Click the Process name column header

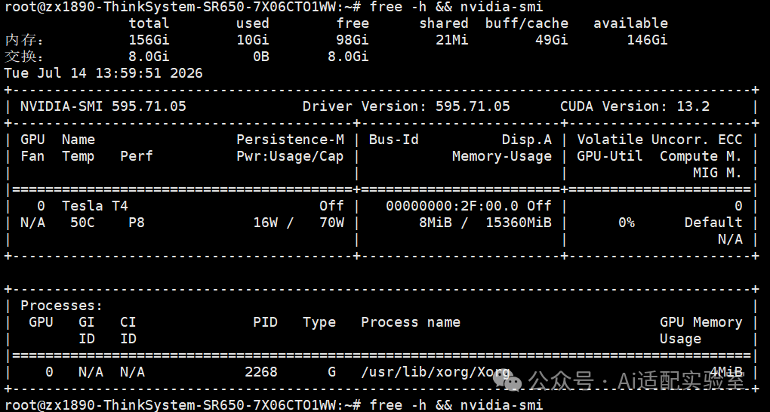point(411,322)
